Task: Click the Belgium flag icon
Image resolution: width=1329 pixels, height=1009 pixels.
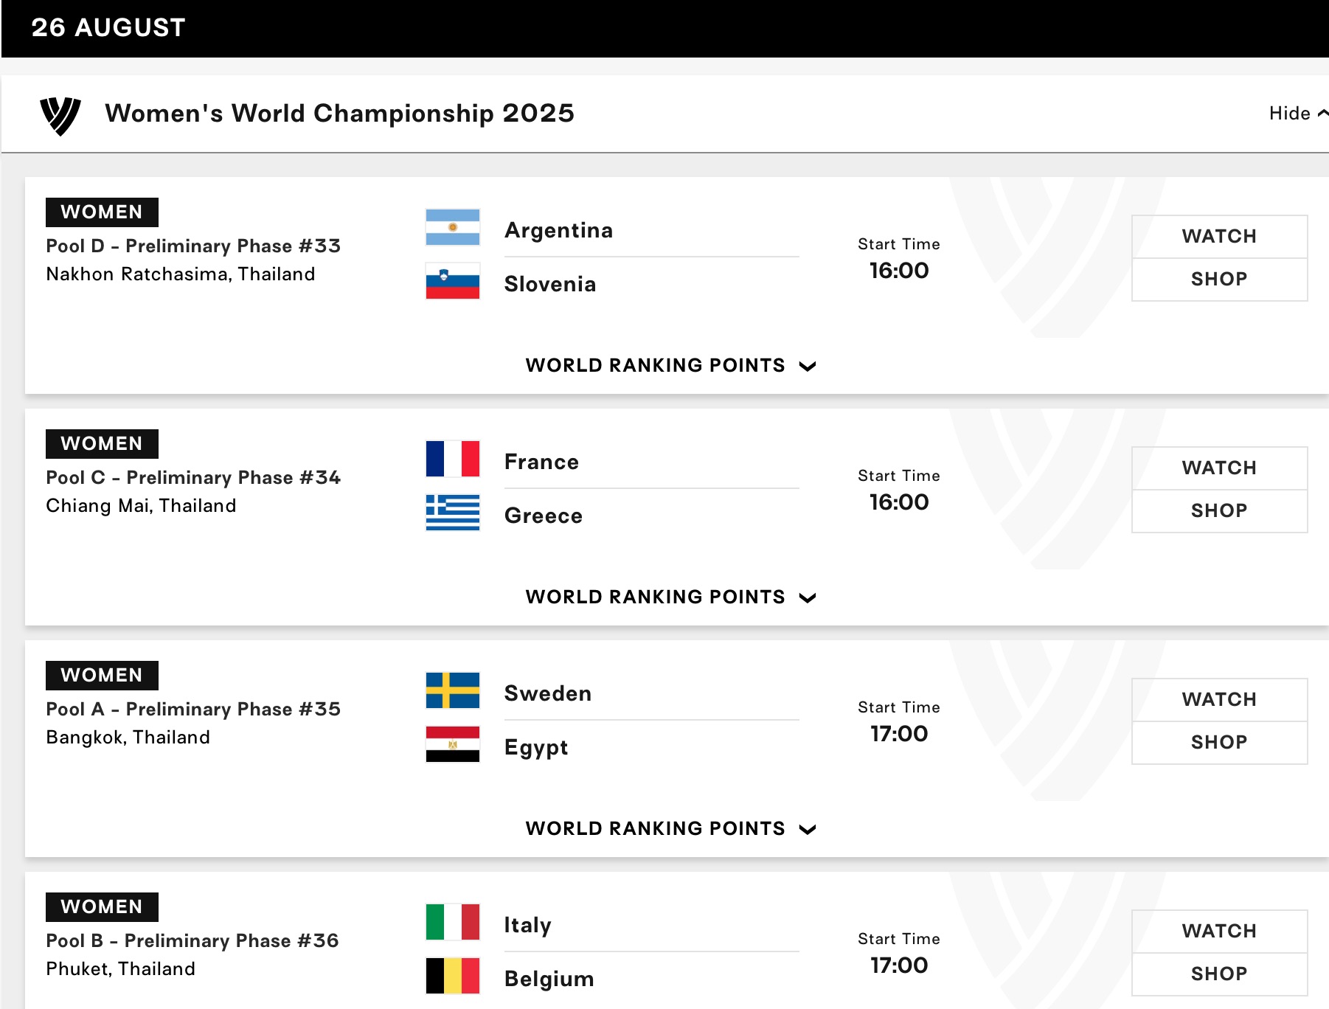Action: (x=453, y=976)
